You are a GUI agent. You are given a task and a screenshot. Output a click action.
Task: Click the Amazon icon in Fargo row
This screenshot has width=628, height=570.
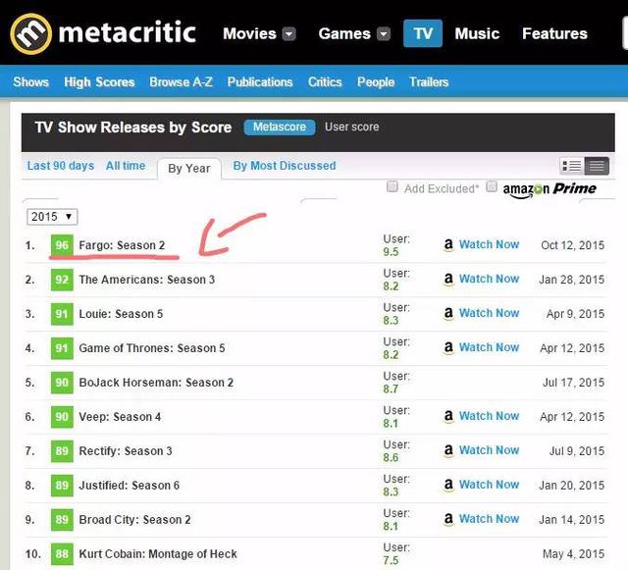click(448, 244)
